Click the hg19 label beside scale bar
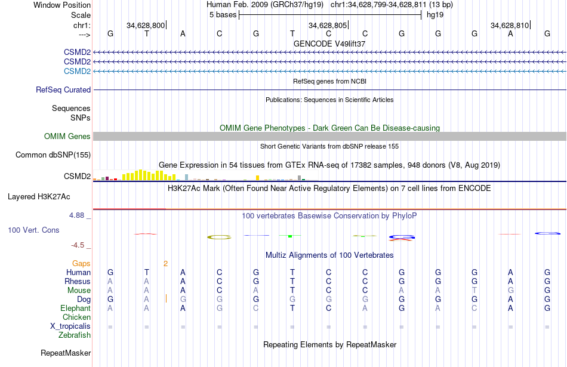Viewport: 567px width, 367px height. [x=435, y=15]
